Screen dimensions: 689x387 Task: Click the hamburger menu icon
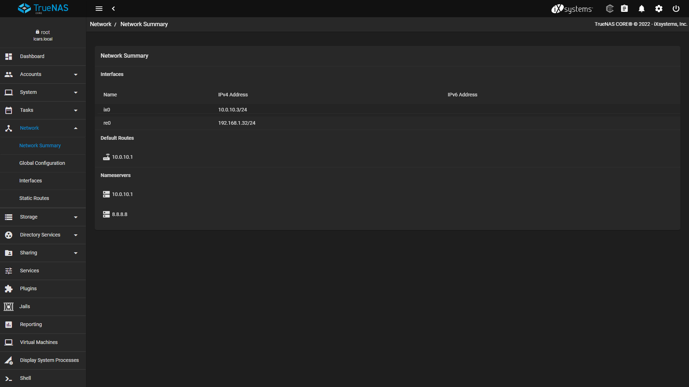pos(99,9)
